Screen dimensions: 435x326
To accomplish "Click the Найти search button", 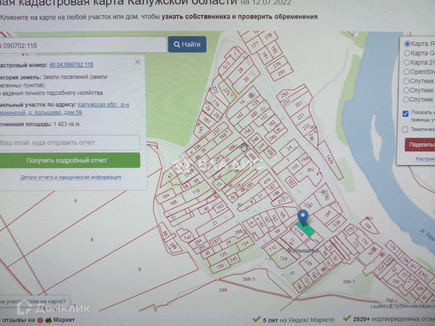I will [x=187, y=44].
